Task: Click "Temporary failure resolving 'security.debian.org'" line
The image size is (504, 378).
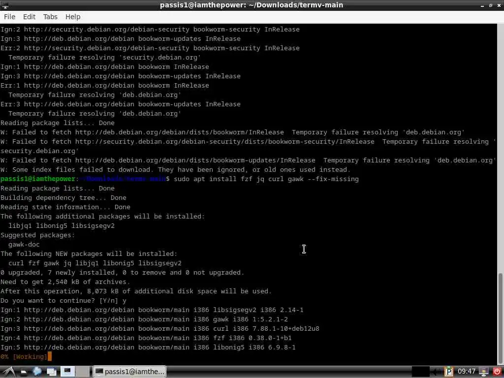Action: [x=104, y=58]
